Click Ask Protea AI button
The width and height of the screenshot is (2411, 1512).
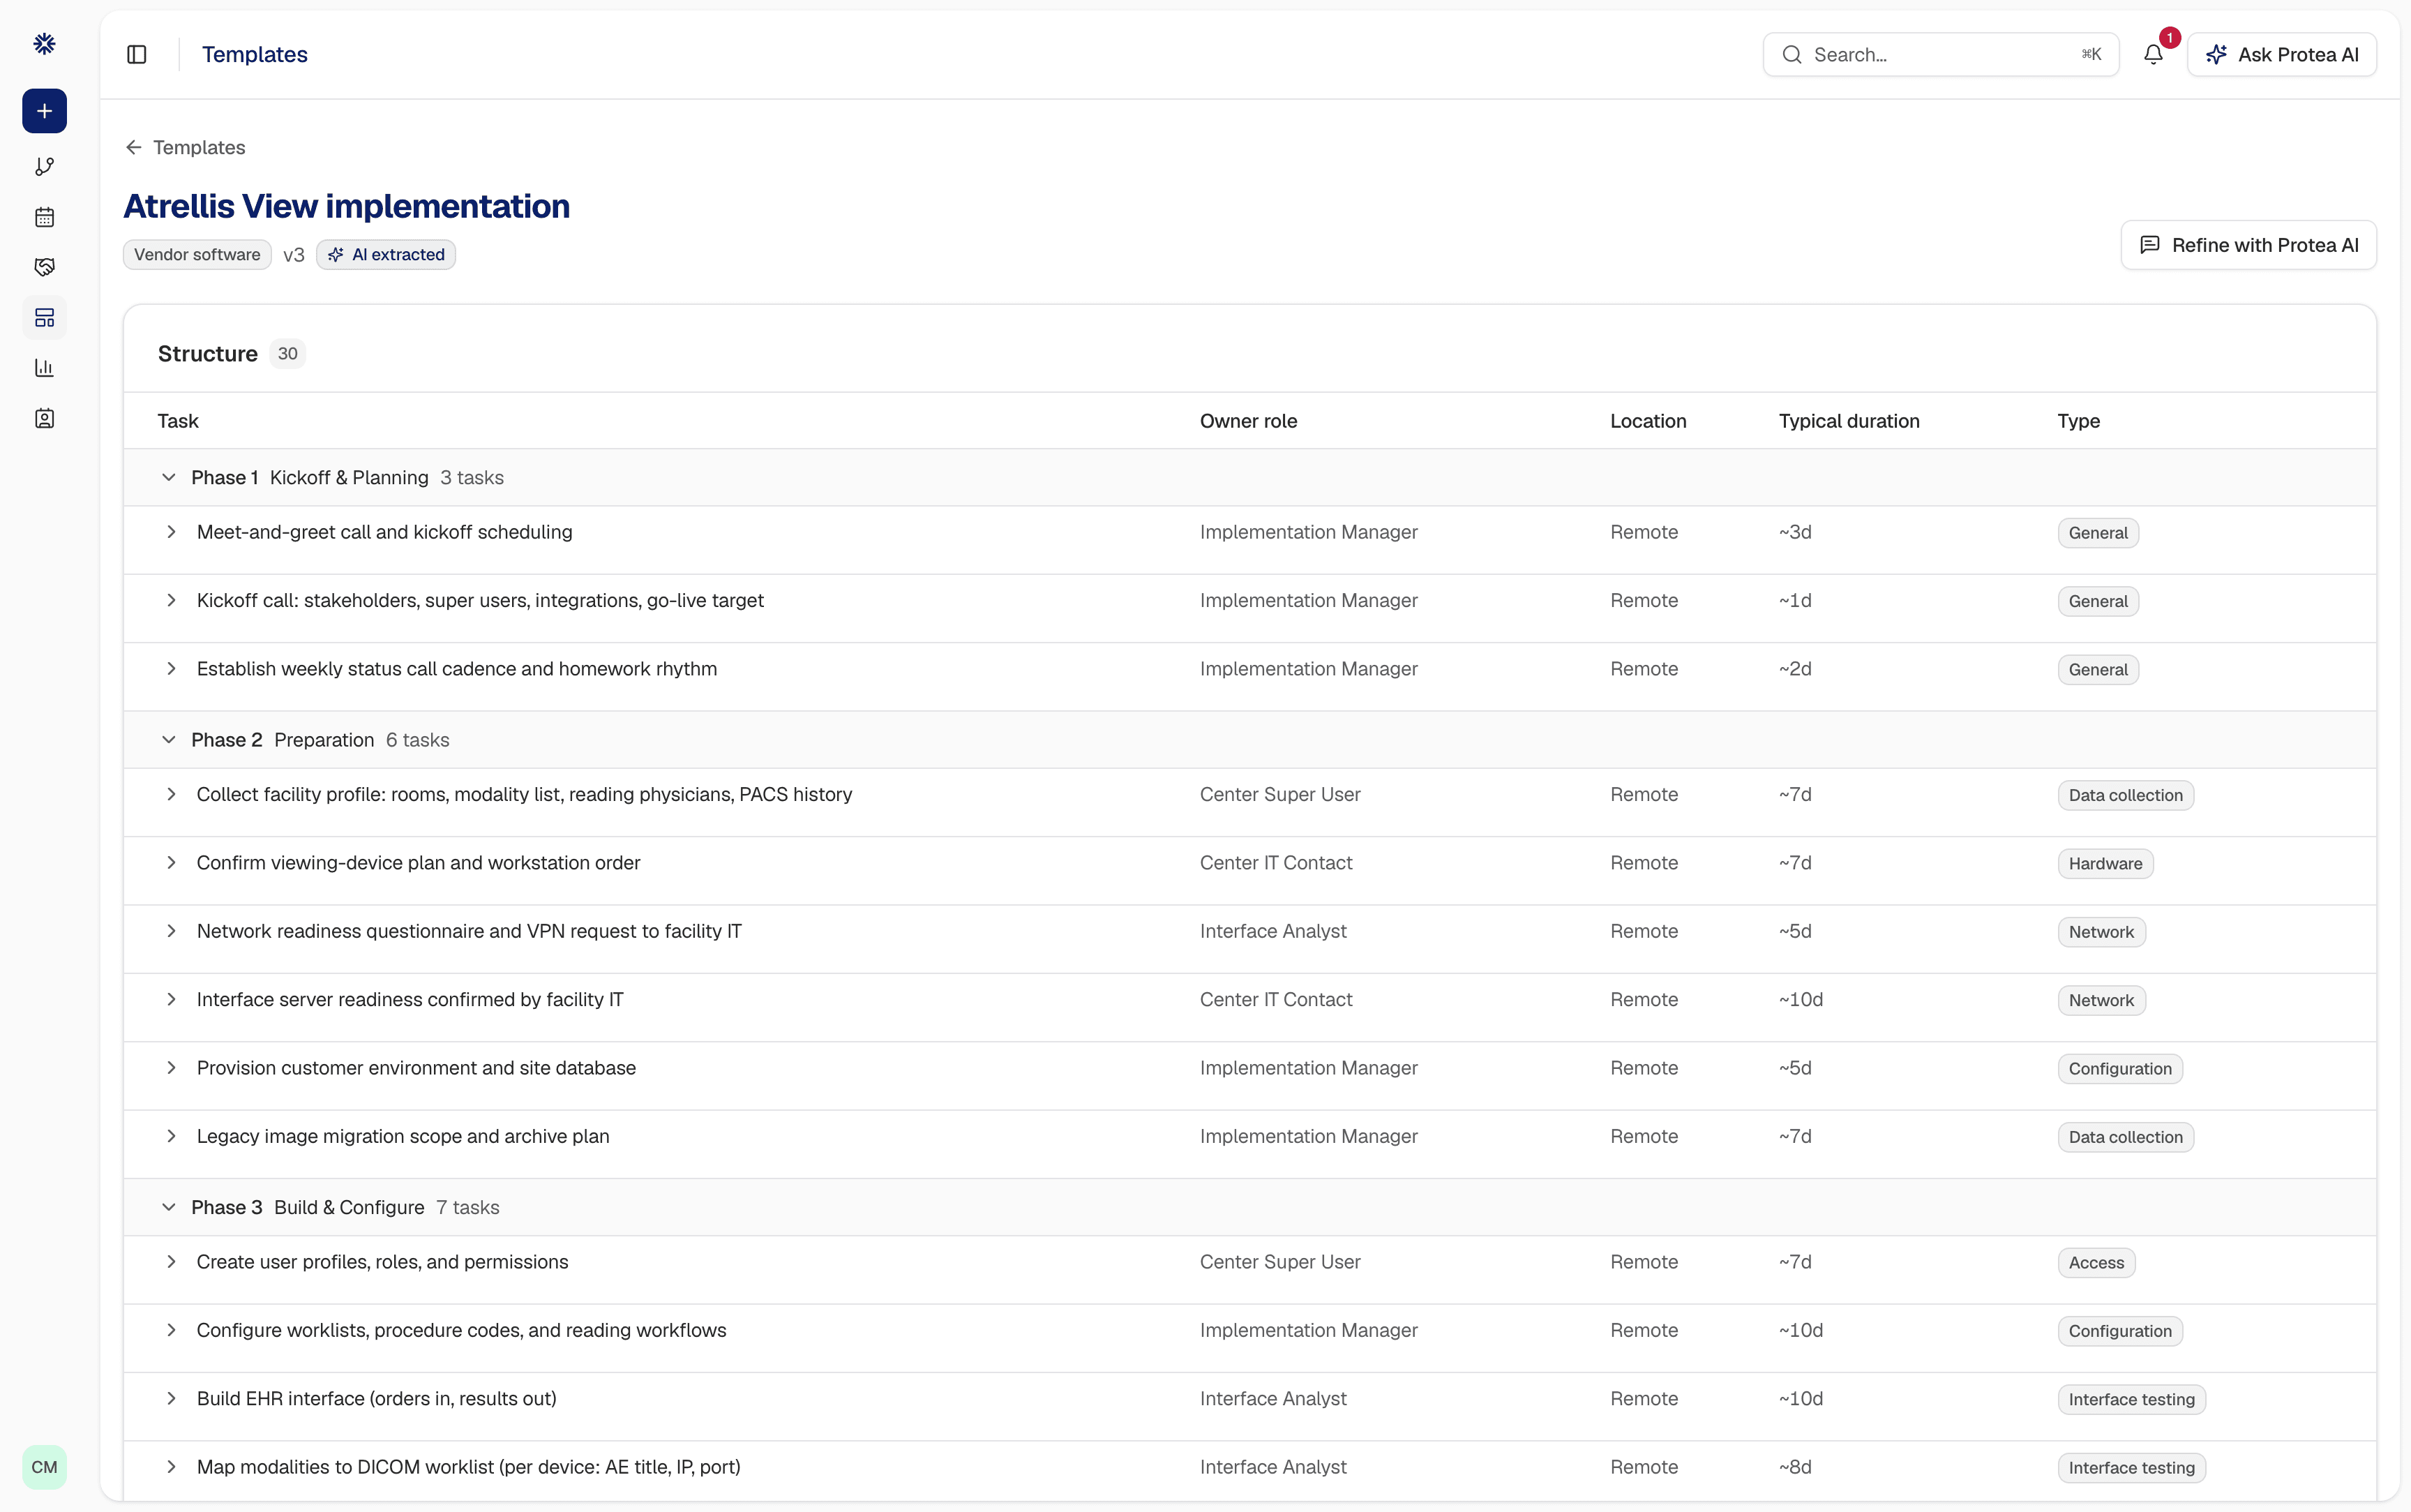(2282, 54)
